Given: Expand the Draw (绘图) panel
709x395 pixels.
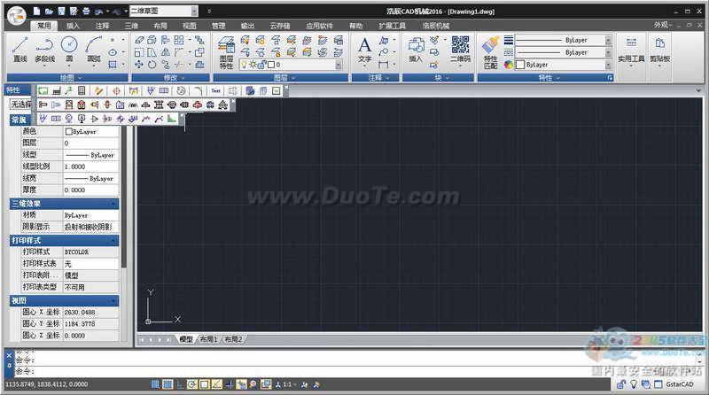Looking at the screenshot, I should tap(69, 78).
